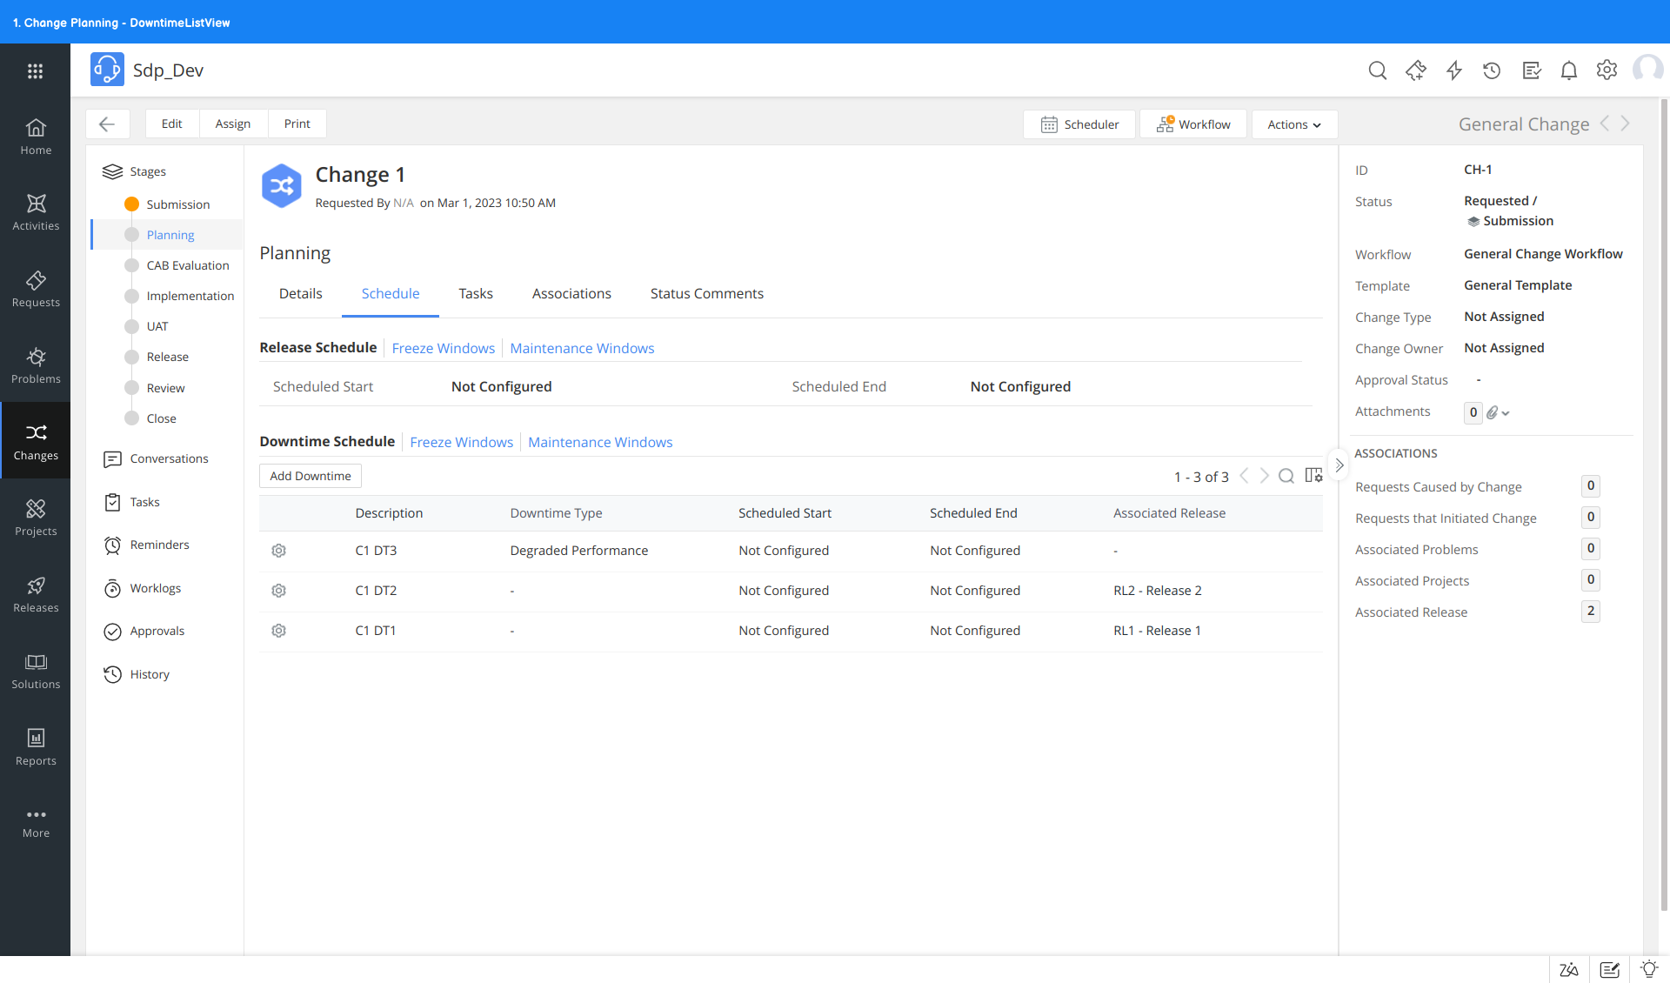Show More modules in sidebar
This screenshot has height=983, width=1670.
coord(36,823)
